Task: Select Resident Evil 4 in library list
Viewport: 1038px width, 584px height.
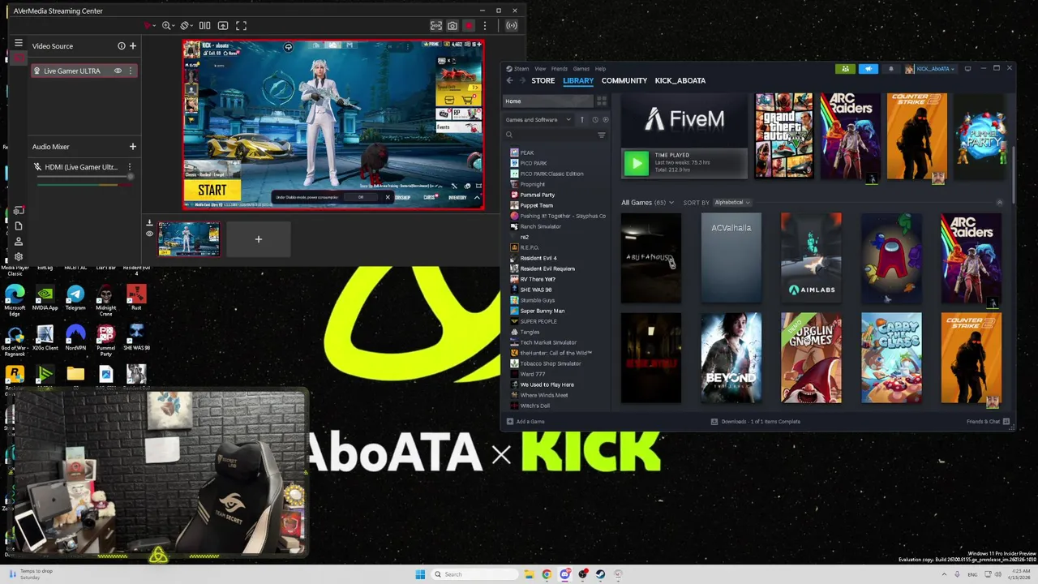Action: pyautogui.click(x=538, y=258)
